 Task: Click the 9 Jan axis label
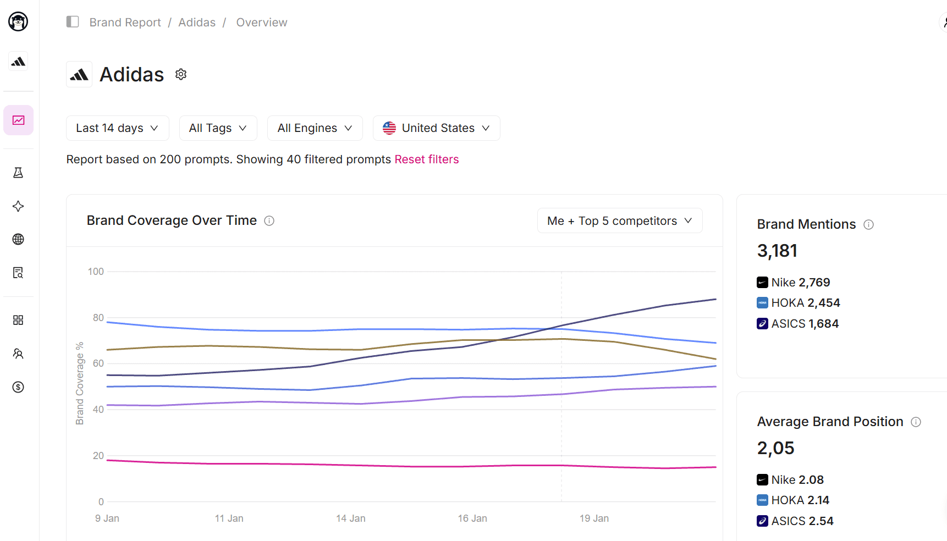tap(107, 518)
